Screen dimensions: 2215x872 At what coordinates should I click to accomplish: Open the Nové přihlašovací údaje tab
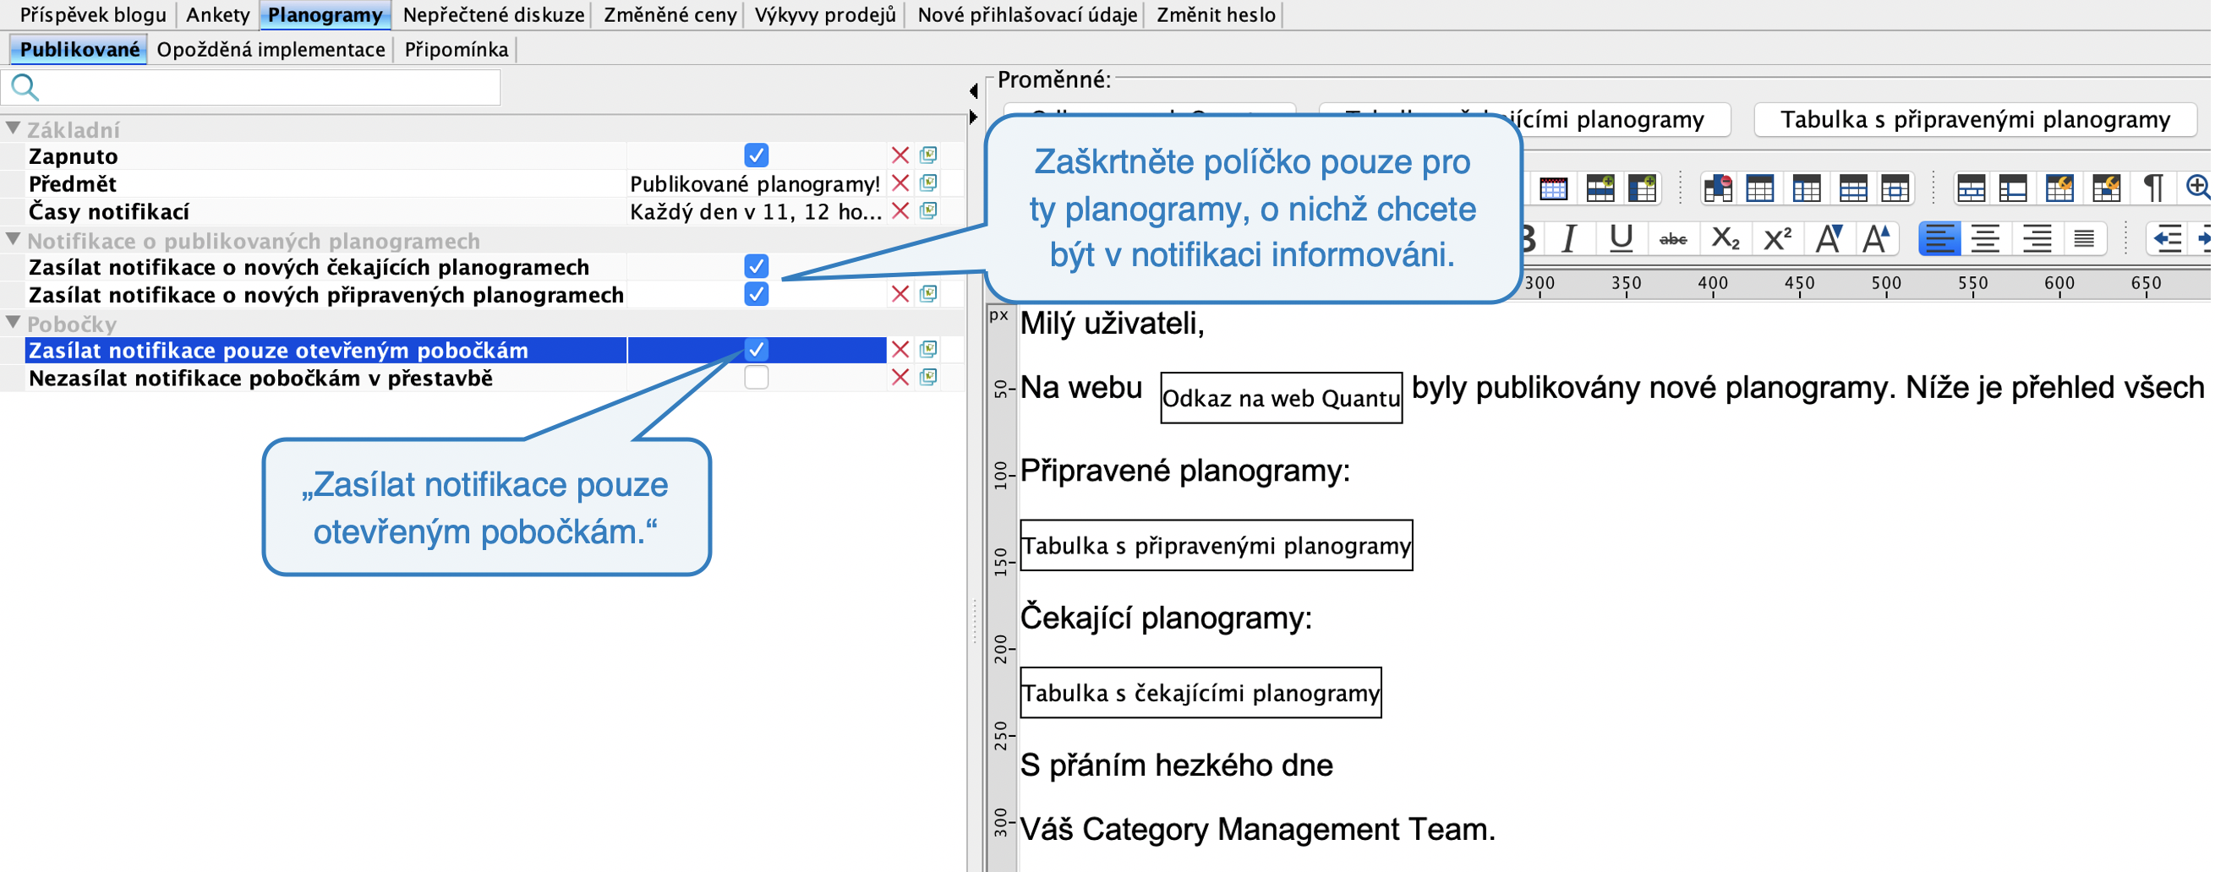tap(1028, 14)
